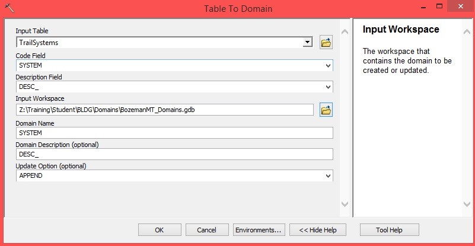The image size is (475, 246).
Task: Expand the Description Field dropdown
Action: coord(329,87)
